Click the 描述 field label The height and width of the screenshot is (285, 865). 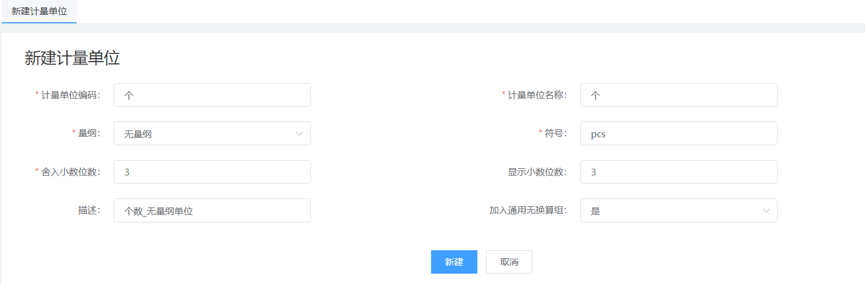point(89,210)
